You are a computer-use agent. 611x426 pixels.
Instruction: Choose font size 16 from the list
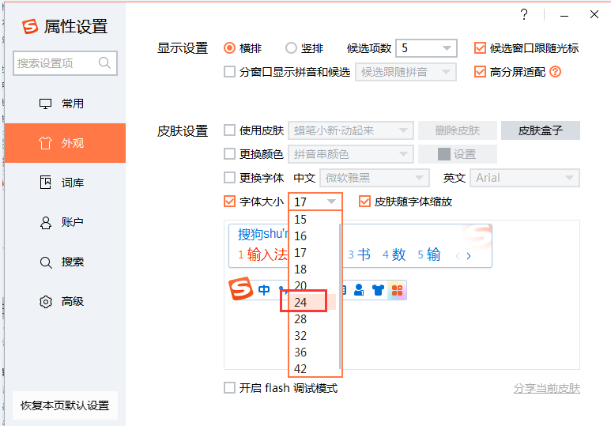314,236
